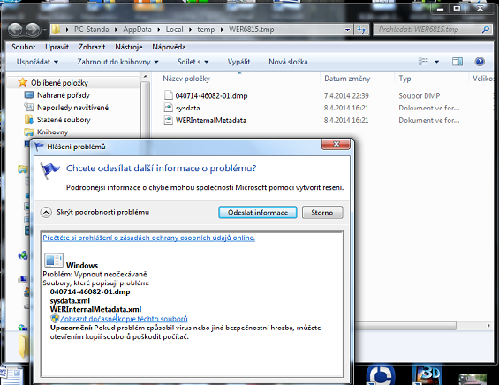Click the Naposledy navštívené icon
Viewport: 499px width, 385px height.
tap(29, 107)
